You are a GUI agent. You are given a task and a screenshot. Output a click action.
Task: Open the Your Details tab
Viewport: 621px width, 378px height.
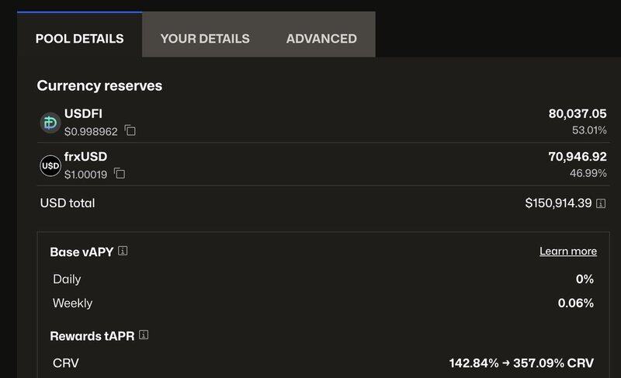click(x=205, y=38)
